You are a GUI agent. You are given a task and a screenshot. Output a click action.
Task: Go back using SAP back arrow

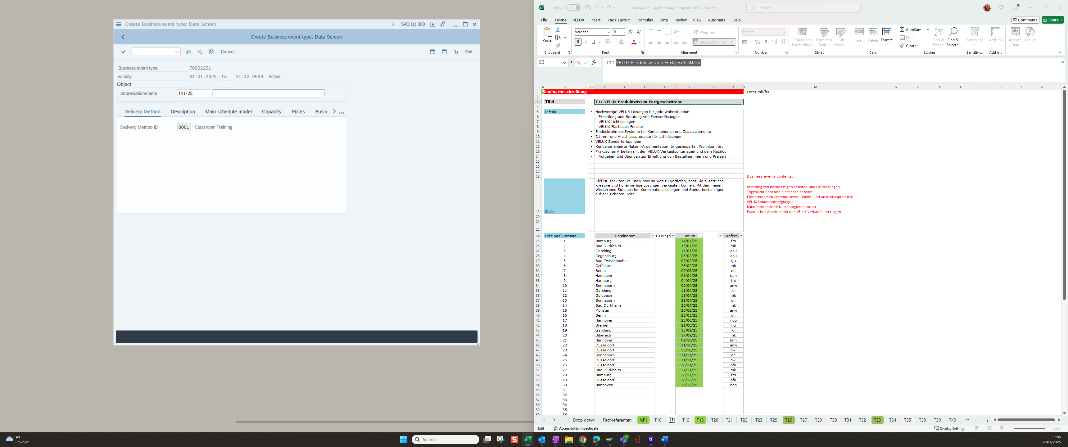click(123, 37)
